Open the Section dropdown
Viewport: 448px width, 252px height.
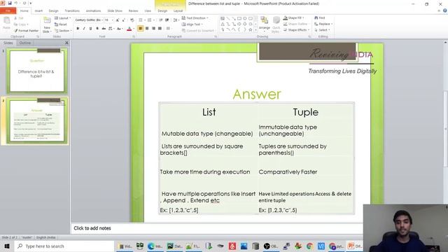point(62,31)
